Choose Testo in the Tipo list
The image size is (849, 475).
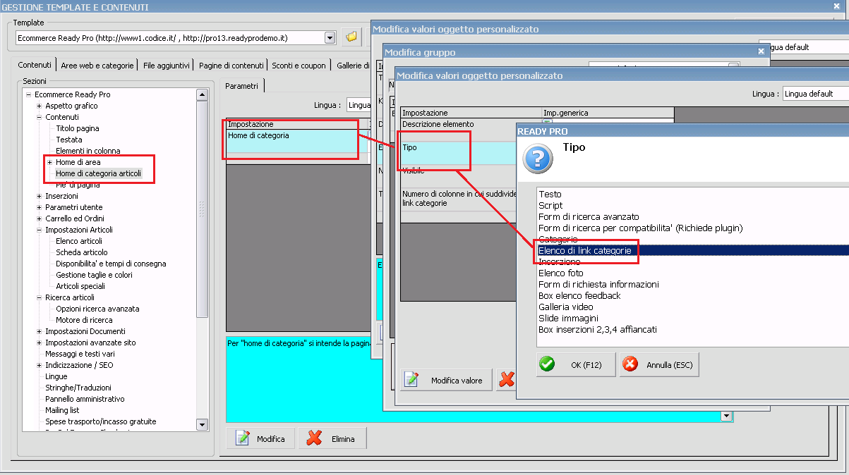(550, 194)
